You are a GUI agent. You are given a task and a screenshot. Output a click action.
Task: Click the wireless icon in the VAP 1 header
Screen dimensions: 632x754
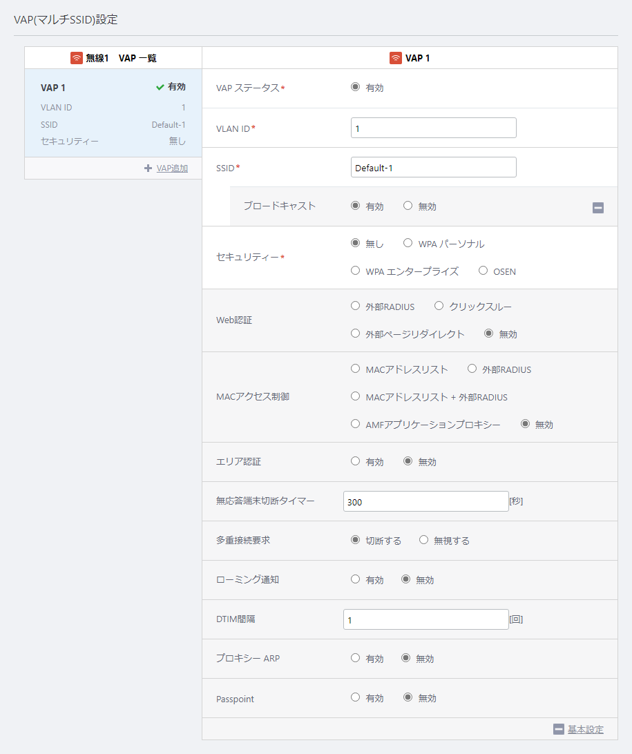tap(395, 58)
